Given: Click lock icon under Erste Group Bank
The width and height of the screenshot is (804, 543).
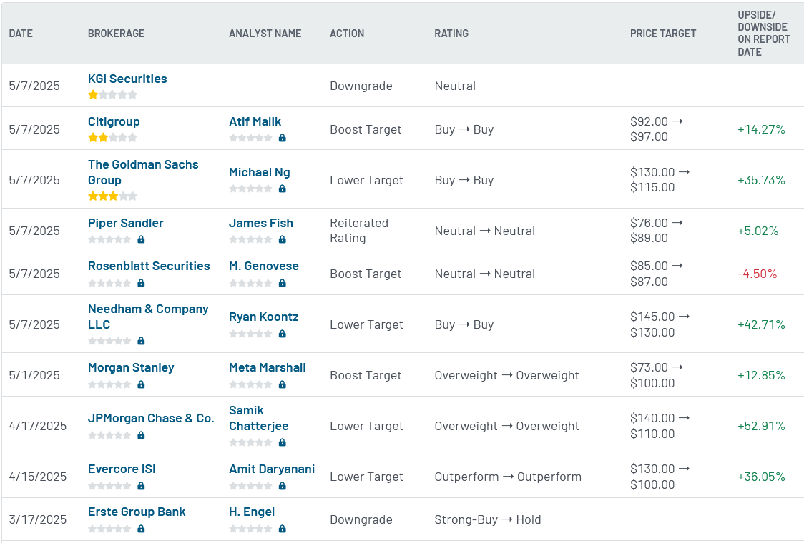Looking at the screenshot, I should 141,529.
